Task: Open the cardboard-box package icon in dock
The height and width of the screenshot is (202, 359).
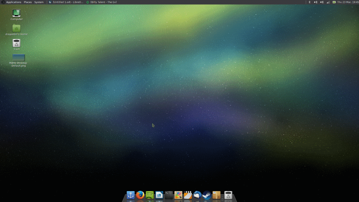Action: click(216, 195)
